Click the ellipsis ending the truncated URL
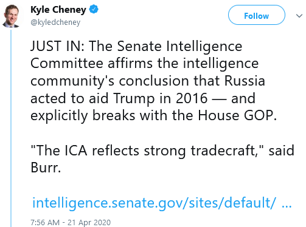Viewport: 306px width, 227px height. tap(287, 206)
